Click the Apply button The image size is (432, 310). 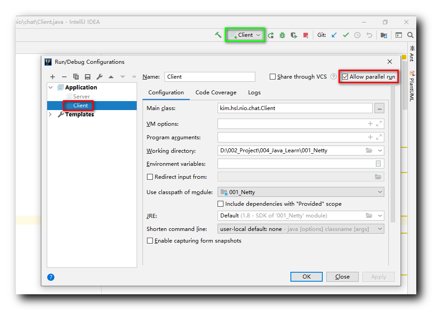tap(379, 277)
